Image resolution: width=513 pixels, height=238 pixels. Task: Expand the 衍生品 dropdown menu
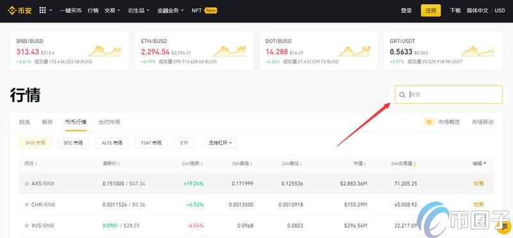coord(139,10)
